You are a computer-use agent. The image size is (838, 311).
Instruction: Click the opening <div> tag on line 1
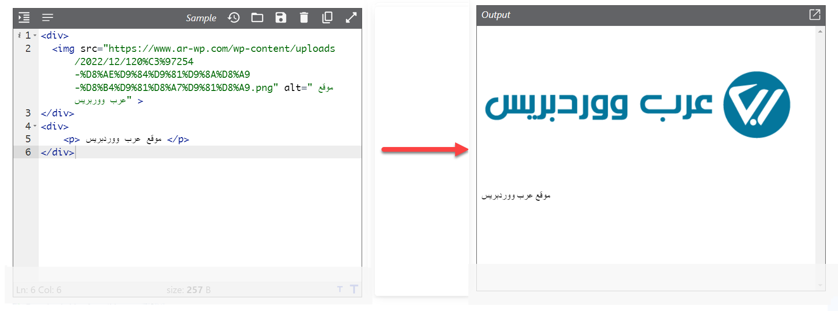(55, 35)
